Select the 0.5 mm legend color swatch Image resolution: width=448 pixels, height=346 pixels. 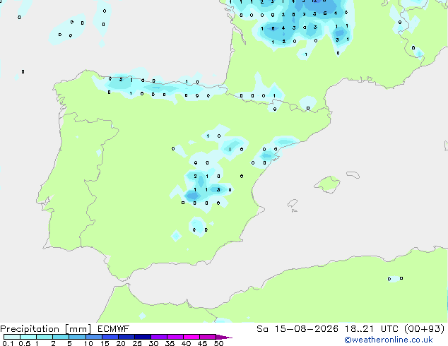28,337
